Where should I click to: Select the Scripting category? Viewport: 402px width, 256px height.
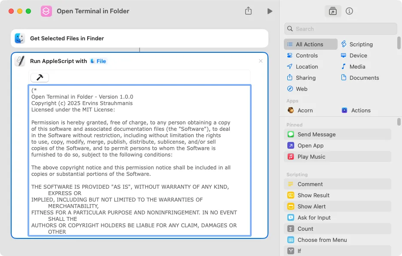[x=357, y=44]
